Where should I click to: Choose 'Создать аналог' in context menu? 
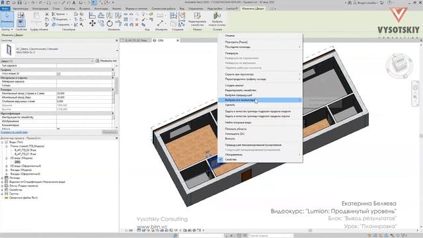coord(260,85)
